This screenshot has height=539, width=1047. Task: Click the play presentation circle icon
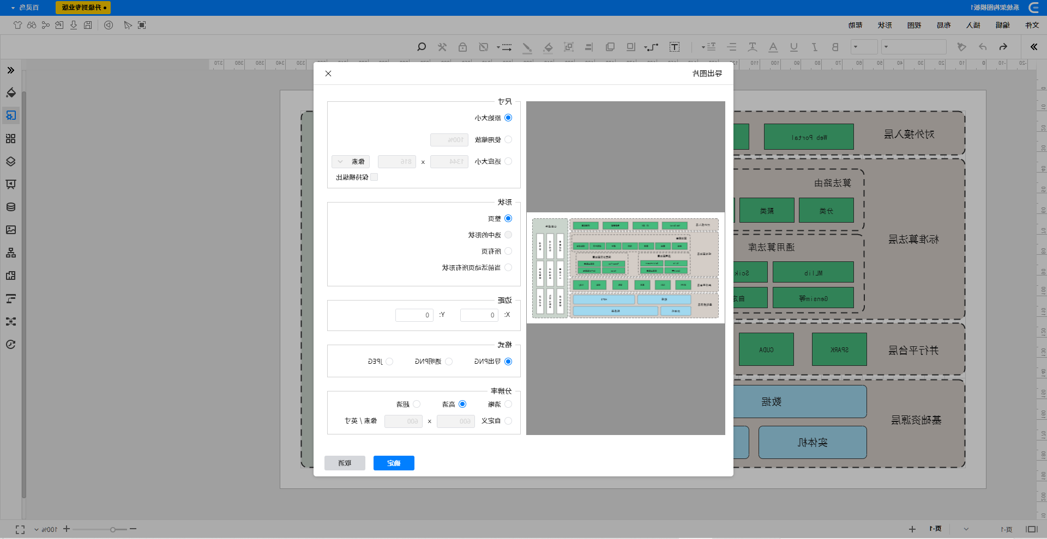[109, 25]
